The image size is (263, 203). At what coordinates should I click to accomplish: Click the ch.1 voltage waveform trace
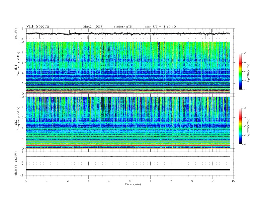(128, 34)
